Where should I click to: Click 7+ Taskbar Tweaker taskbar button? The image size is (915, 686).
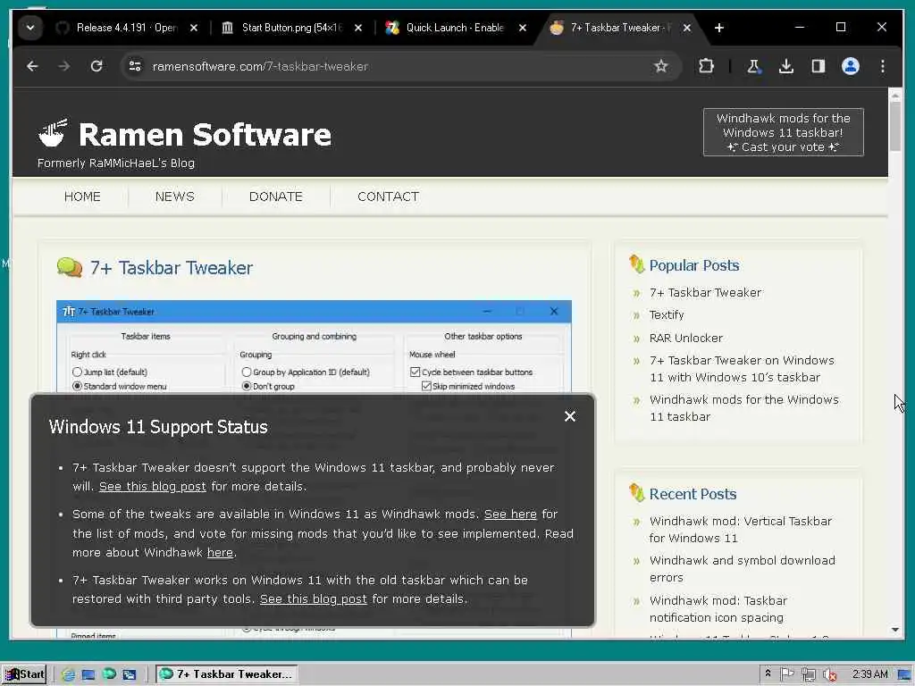[x=227, y=674]
